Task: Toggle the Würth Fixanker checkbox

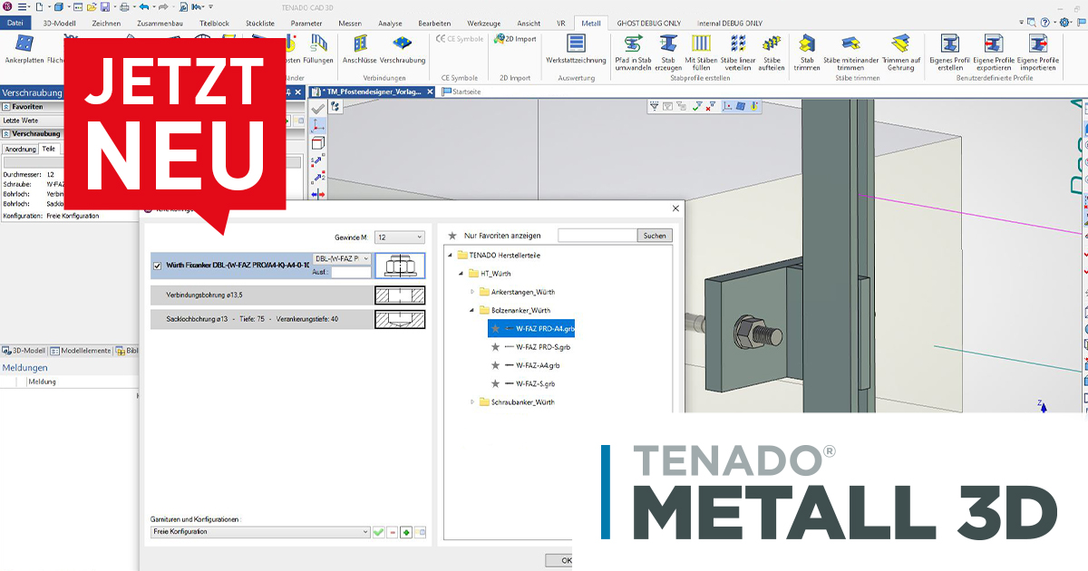Action: tap(158, 266)
